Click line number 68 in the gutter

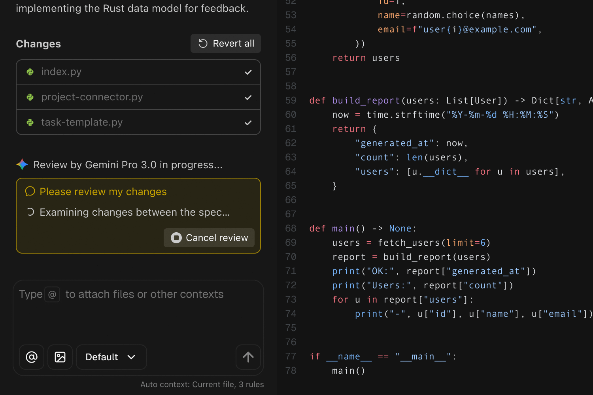pos(291,229)
